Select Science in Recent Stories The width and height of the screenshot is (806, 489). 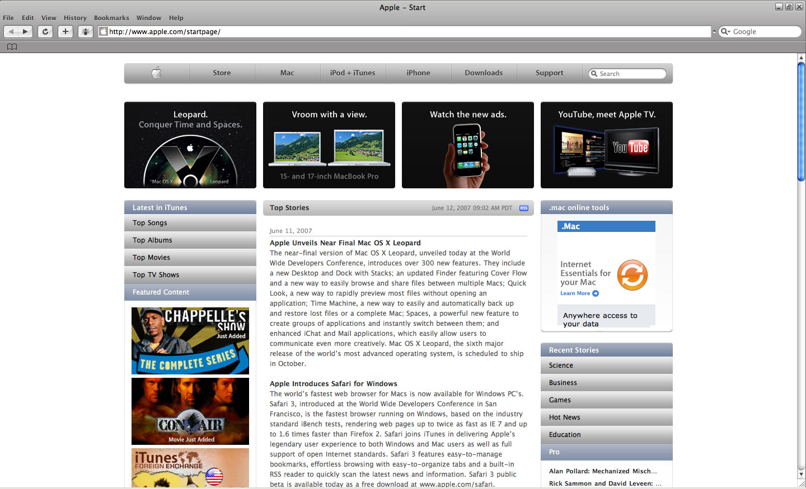(x=607, y=365)
